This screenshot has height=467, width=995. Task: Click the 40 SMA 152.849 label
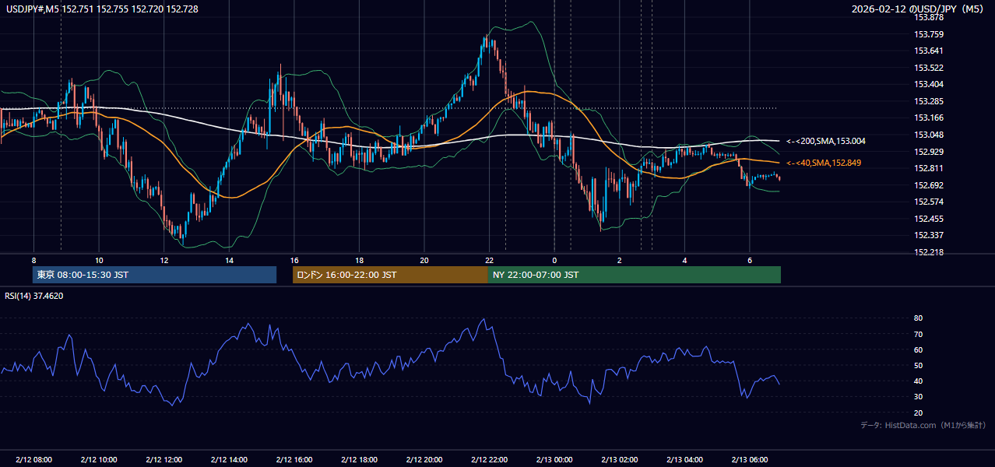tap(824, 163)
